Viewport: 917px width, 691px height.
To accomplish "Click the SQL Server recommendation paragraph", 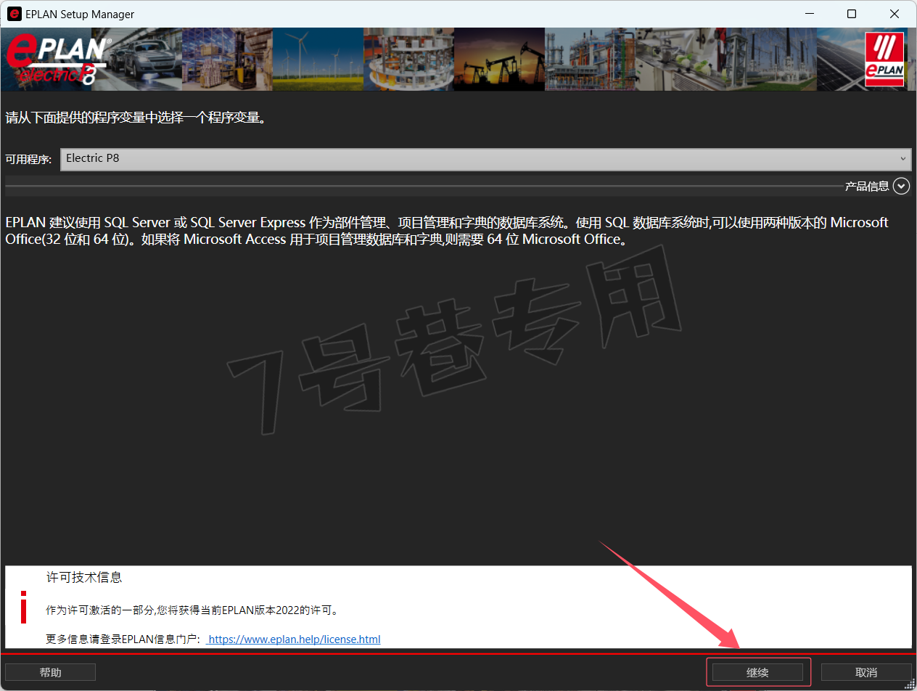I will pos(447,231).
